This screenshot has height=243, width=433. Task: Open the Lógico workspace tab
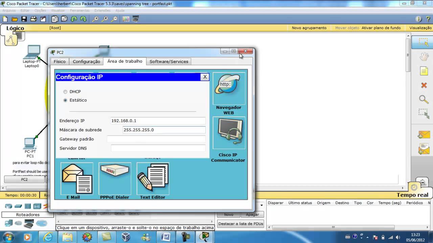15,28
